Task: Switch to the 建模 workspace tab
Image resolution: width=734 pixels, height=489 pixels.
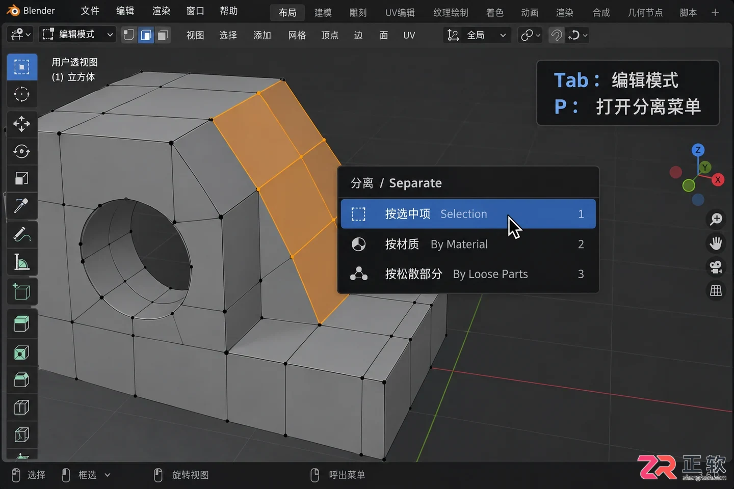Action: click(323, 12)
